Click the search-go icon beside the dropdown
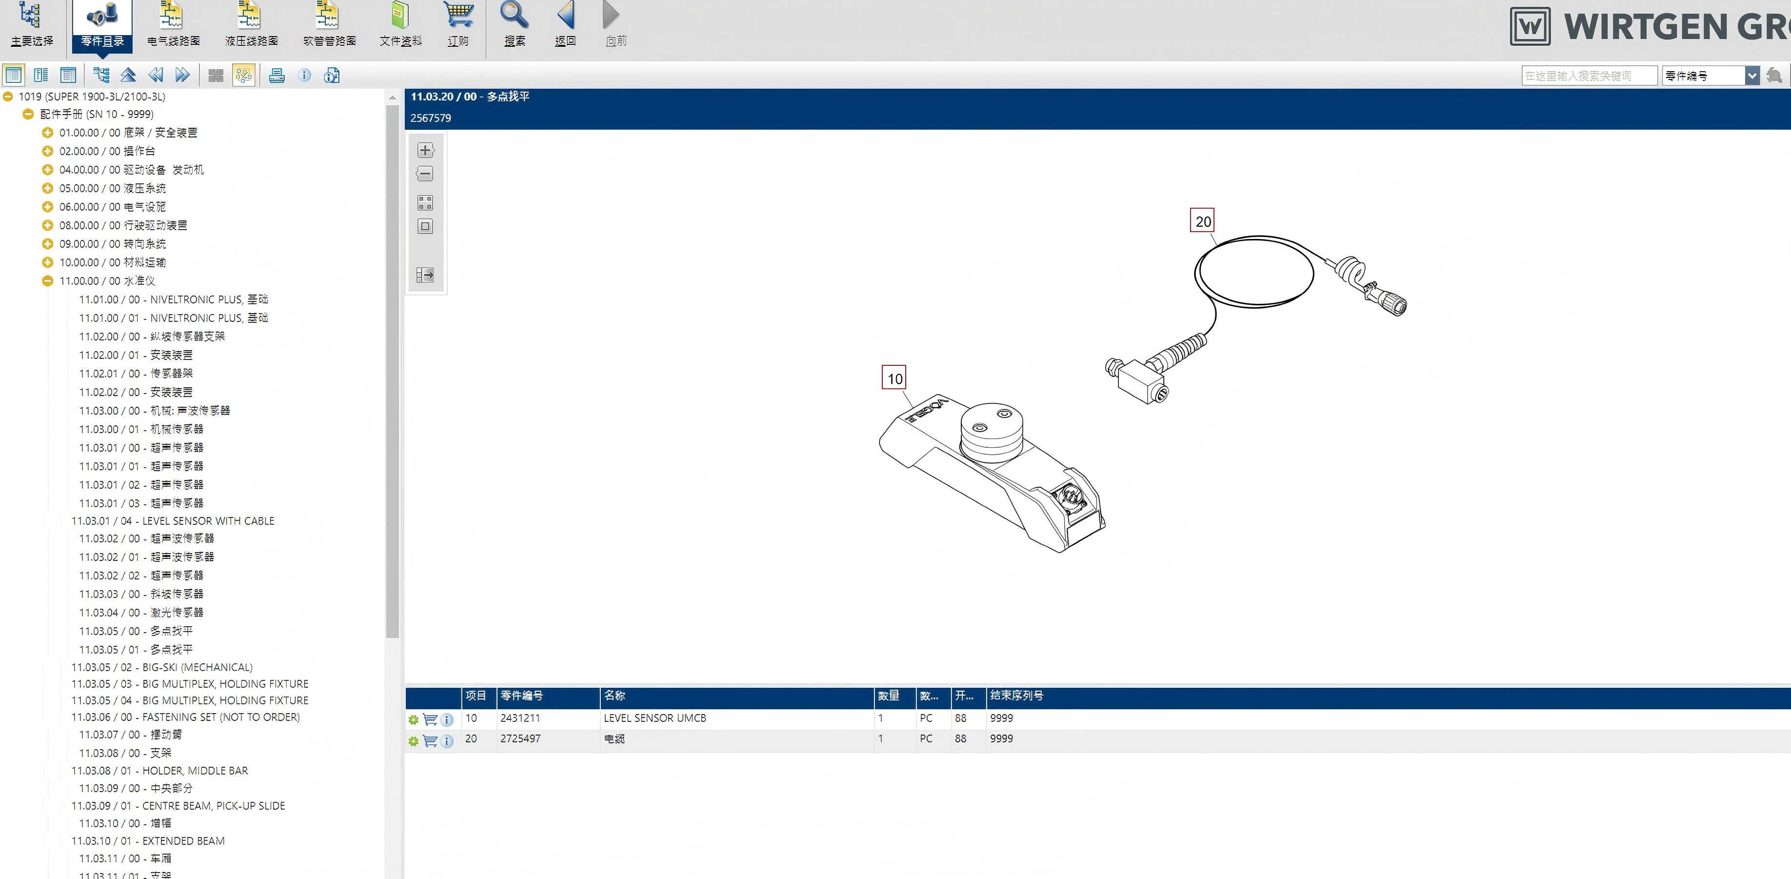The image size is (1791, 879). click(1775, 75)
